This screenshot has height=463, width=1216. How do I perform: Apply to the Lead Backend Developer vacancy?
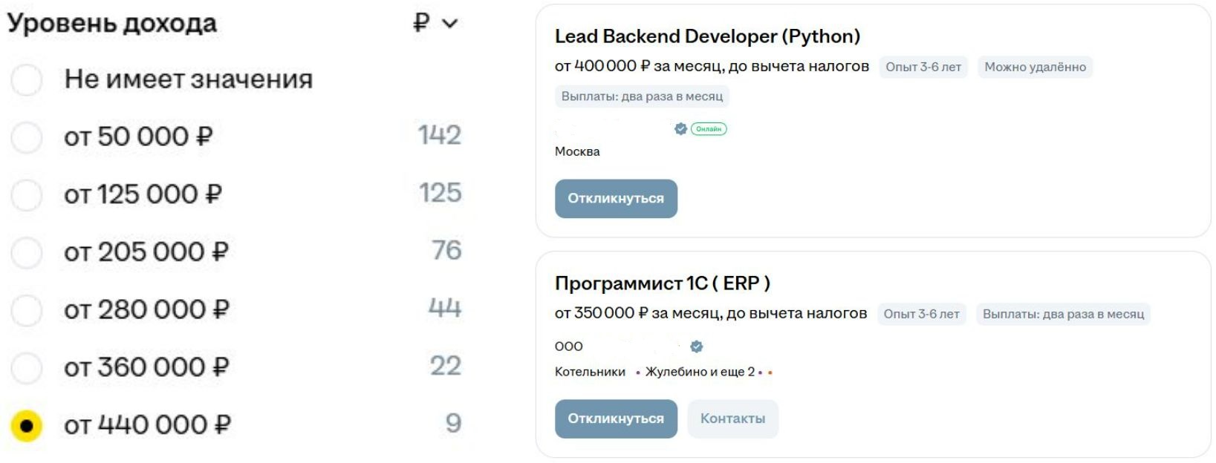[616, 199]
